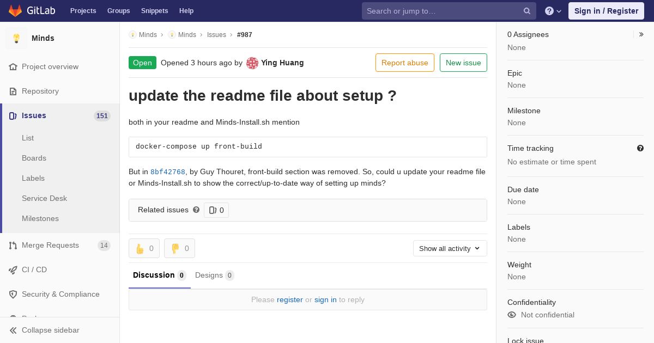Viewport: 654px width, 343px height.
Task: Open the Labels submenu item in sidebar
Action: [x=33, y=179]
